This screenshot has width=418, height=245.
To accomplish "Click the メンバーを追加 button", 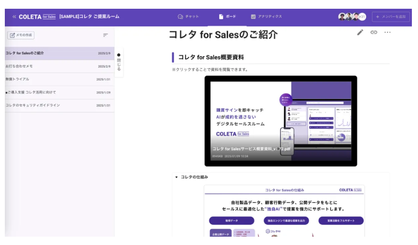I will click(391, 17).
